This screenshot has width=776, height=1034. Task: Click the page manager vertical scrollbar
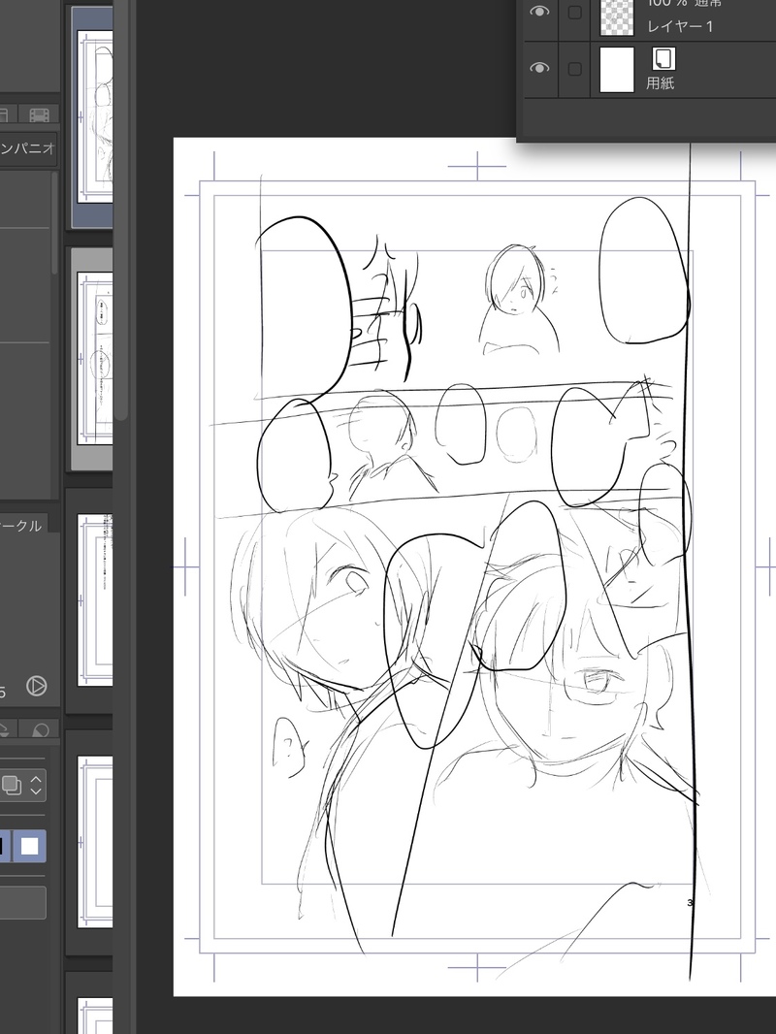[121, 211]
